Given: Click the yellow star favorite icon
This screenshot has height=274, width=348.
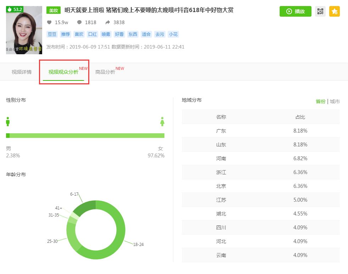Looking at the screenshot, I should (x=334, y=11).
